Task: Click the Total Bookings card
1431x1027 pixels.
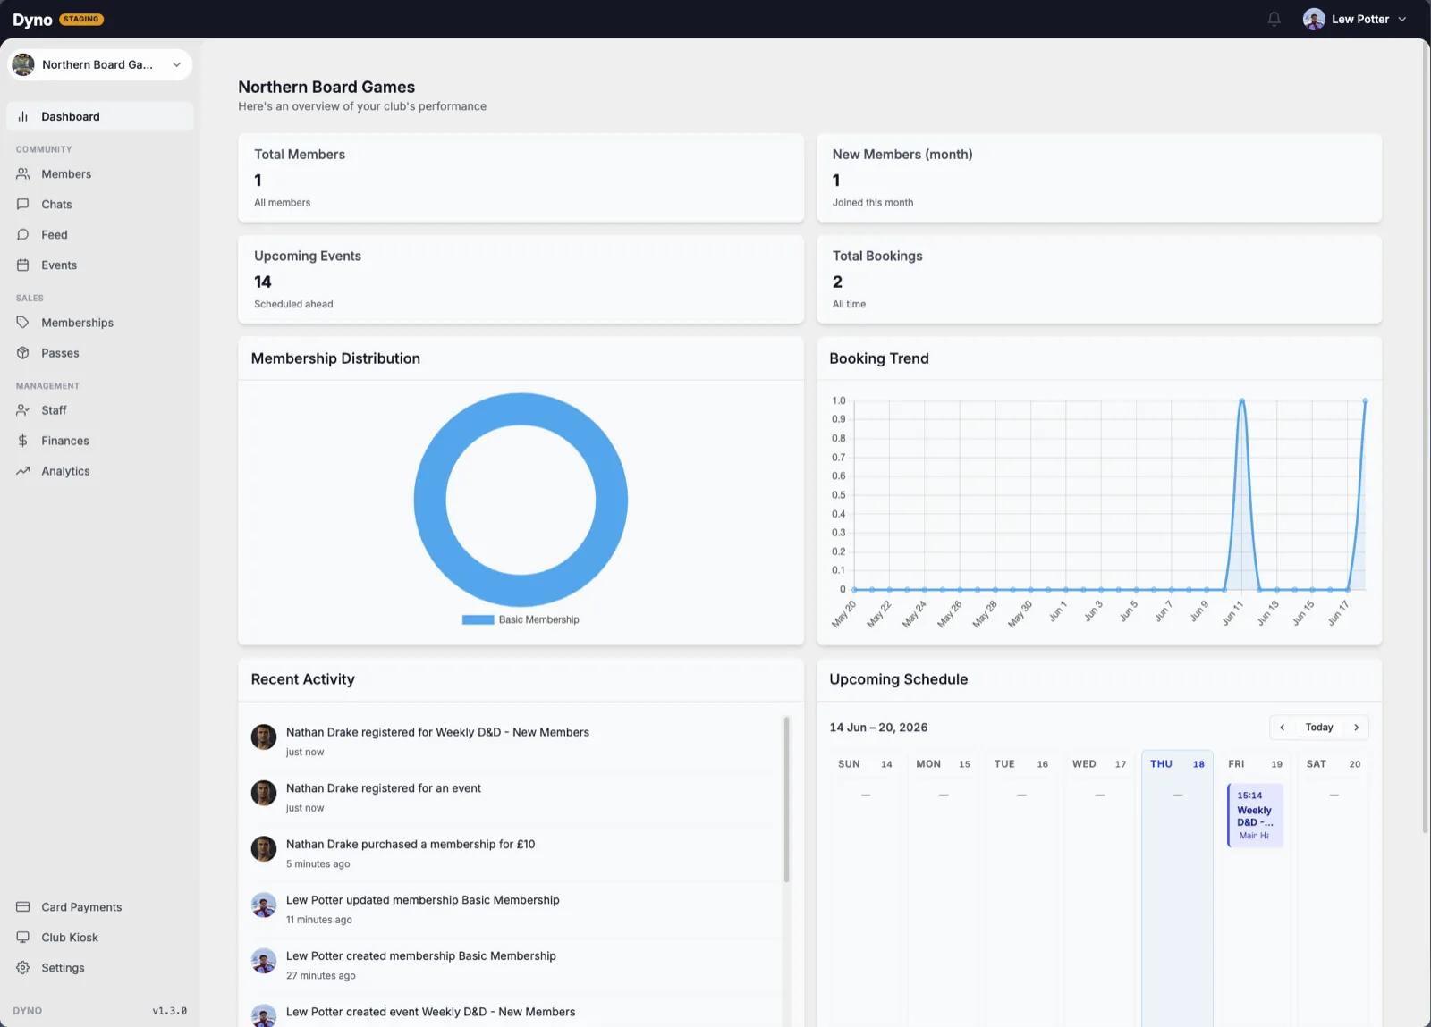Action: 1099,280
